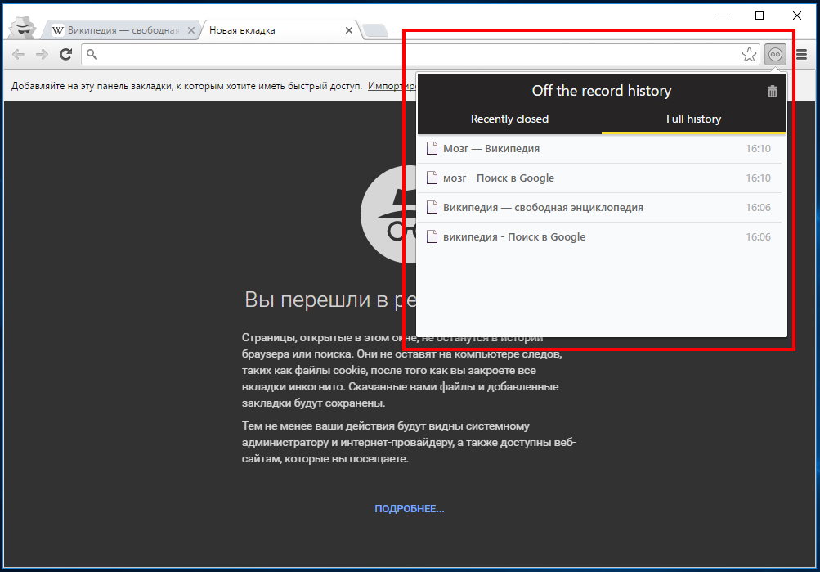The height and width of the screenshot is (572, 820).
Task: Open the википедия - Поиск в Google entry
Action: click(602, 237)
